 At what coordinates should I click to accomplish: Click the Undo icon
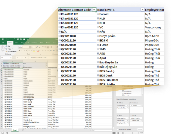point(6,39)
